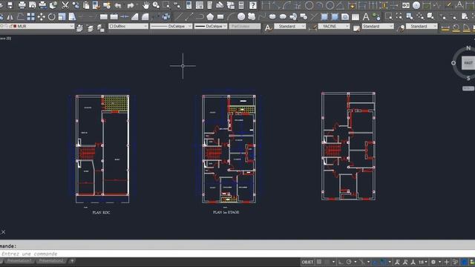Open the Standard multileader style dropdown
This screenshot has height=267, width=475.
click(x=422, y=27)
